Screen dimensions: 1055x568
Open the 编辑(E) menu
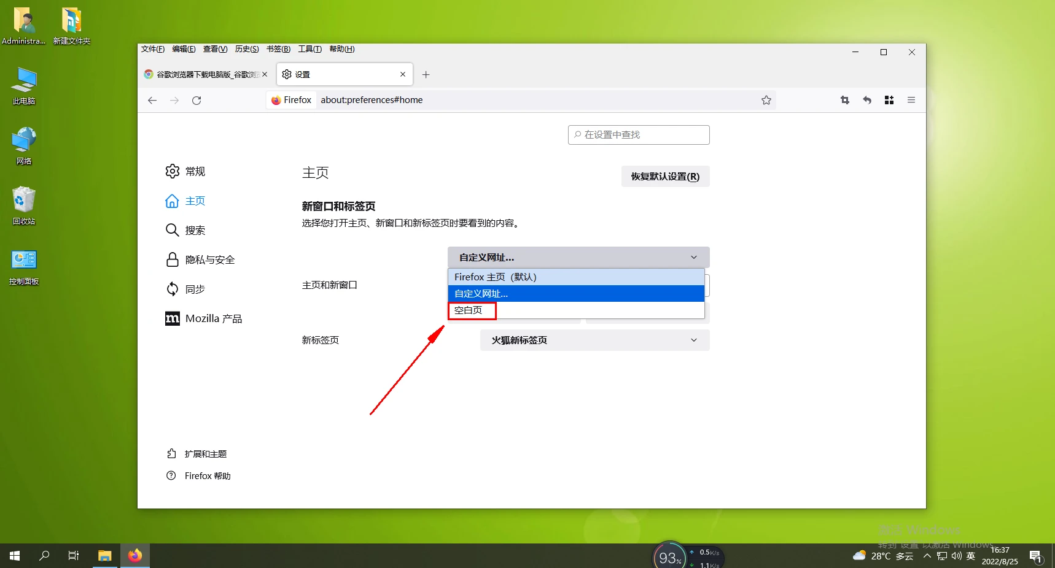(184, 49)
